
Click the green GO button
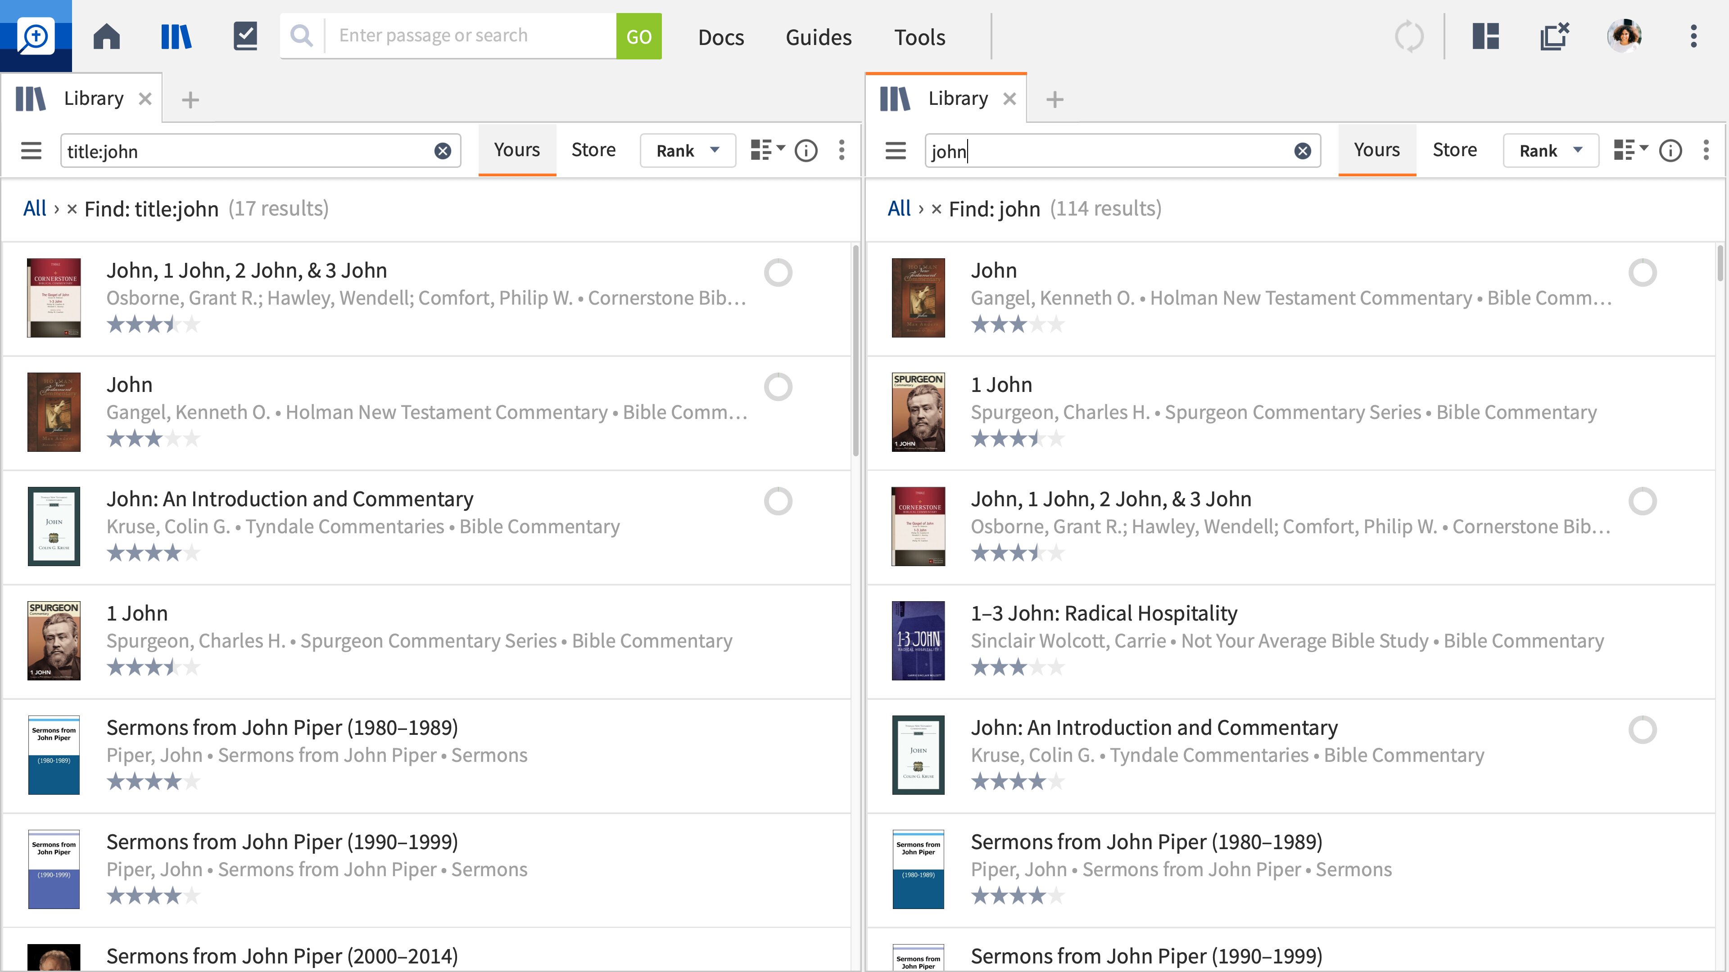[638, 36]
